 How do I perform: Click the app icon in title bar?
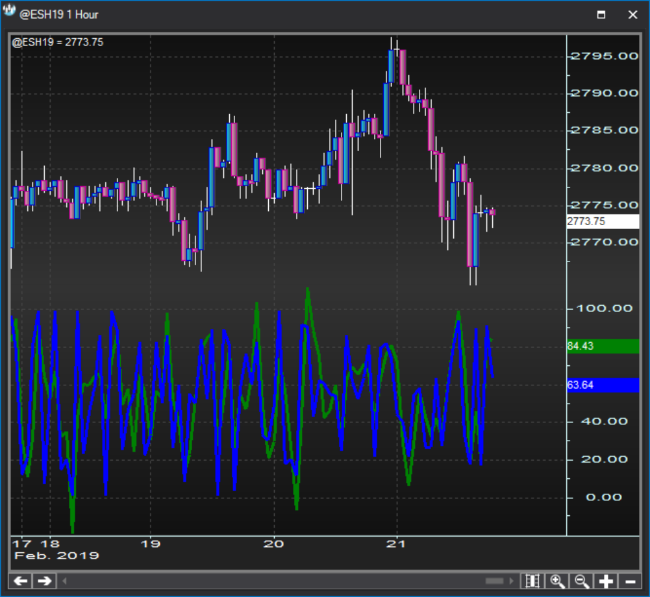tap(9, 11)
